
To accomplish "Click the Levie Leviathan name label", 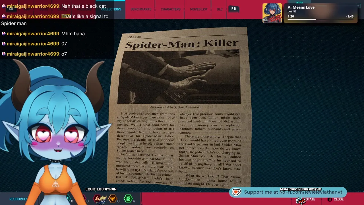I will point(101,189).
